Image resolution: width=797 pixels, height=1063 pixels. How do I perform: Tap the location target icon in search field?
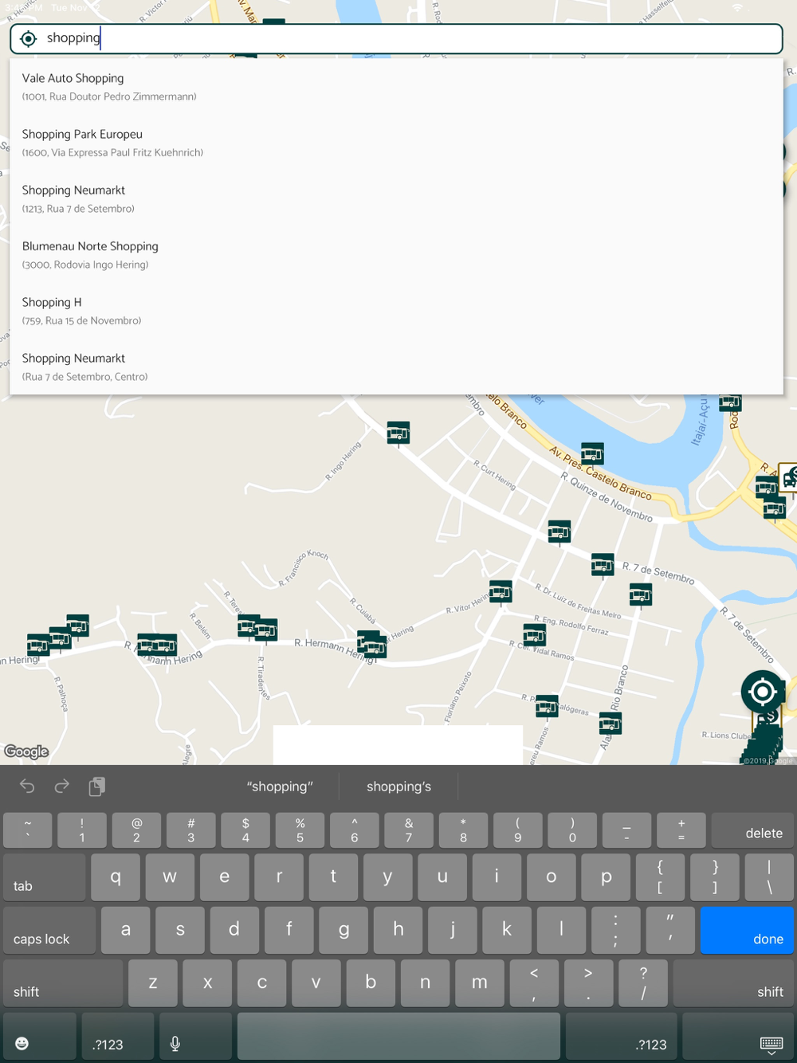tap(29, 38)
